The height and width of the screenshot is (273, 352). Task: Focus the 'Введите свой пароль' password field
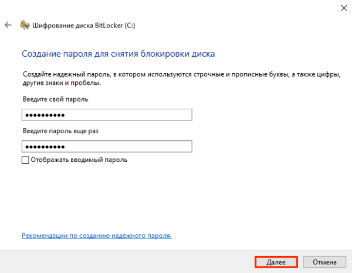[107, 115]
